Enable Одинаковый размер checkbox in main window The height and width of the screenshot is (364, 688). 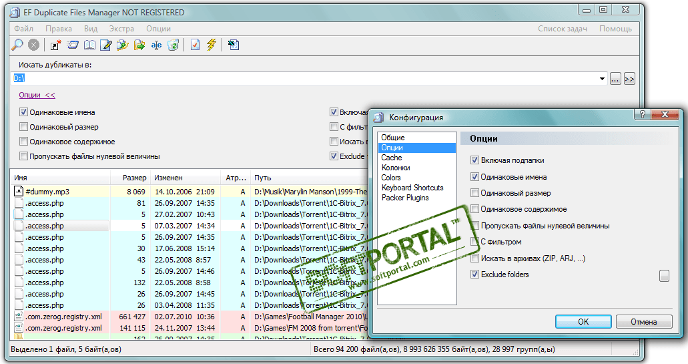[24, 127]
